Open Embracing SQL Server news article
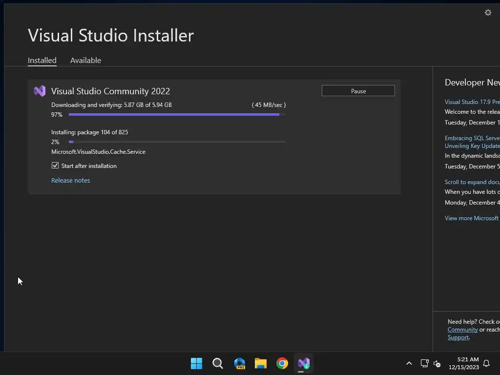The image size is (500, 375). pos(472,142)
